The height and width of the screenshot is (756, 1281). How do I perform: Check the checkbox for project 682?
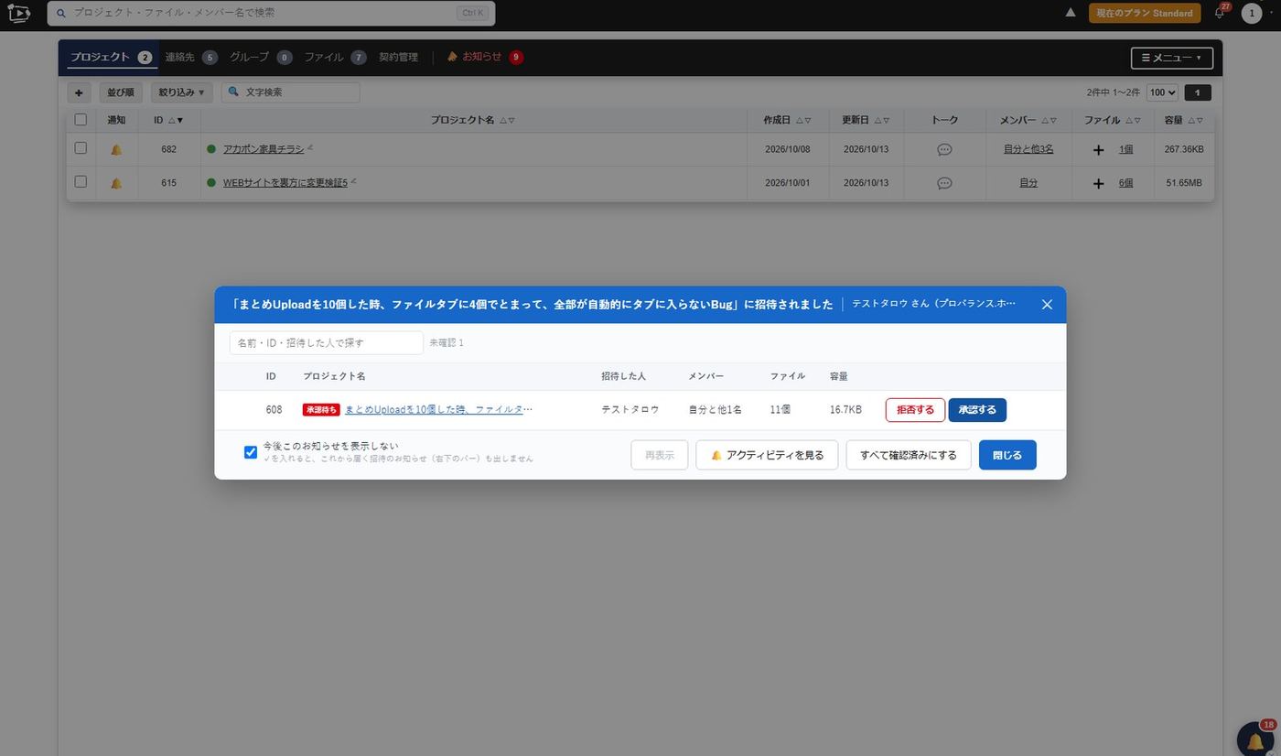pyautogui.click(x=81, y=148)
